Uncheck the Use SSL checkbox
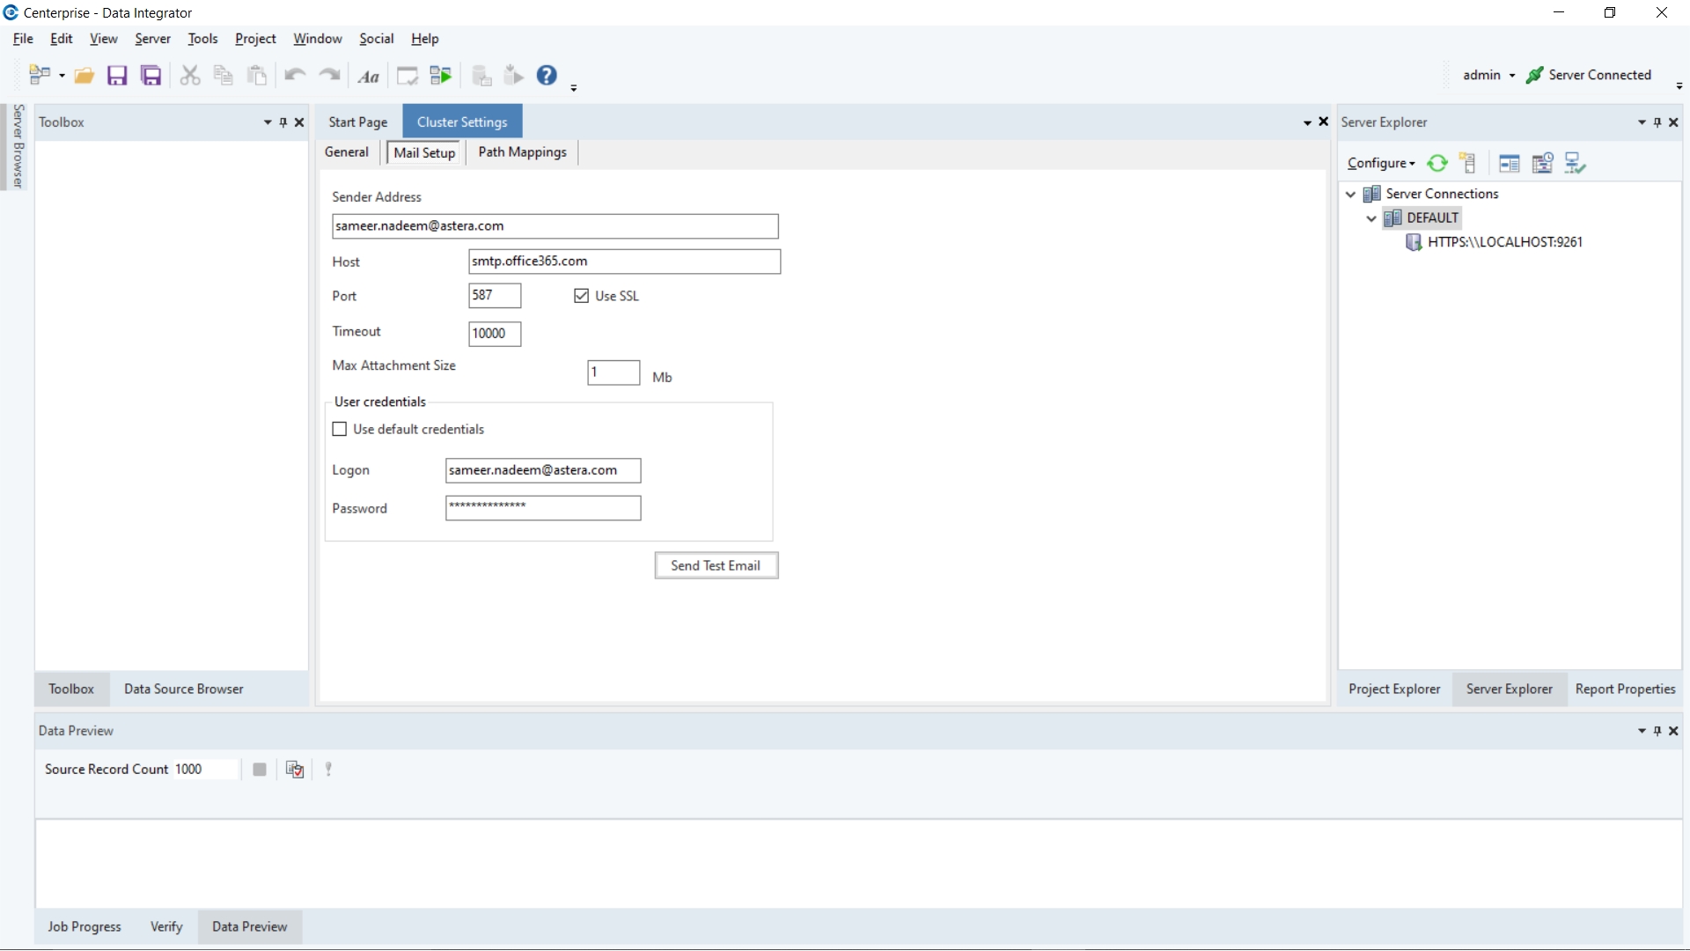 581,296
